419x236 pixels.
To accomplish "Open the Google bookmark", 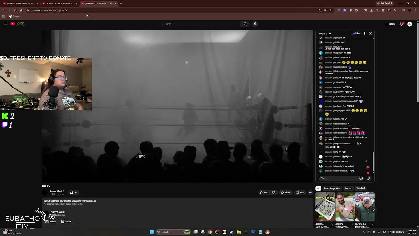I will pyautogui.click(x=14, y=16).
